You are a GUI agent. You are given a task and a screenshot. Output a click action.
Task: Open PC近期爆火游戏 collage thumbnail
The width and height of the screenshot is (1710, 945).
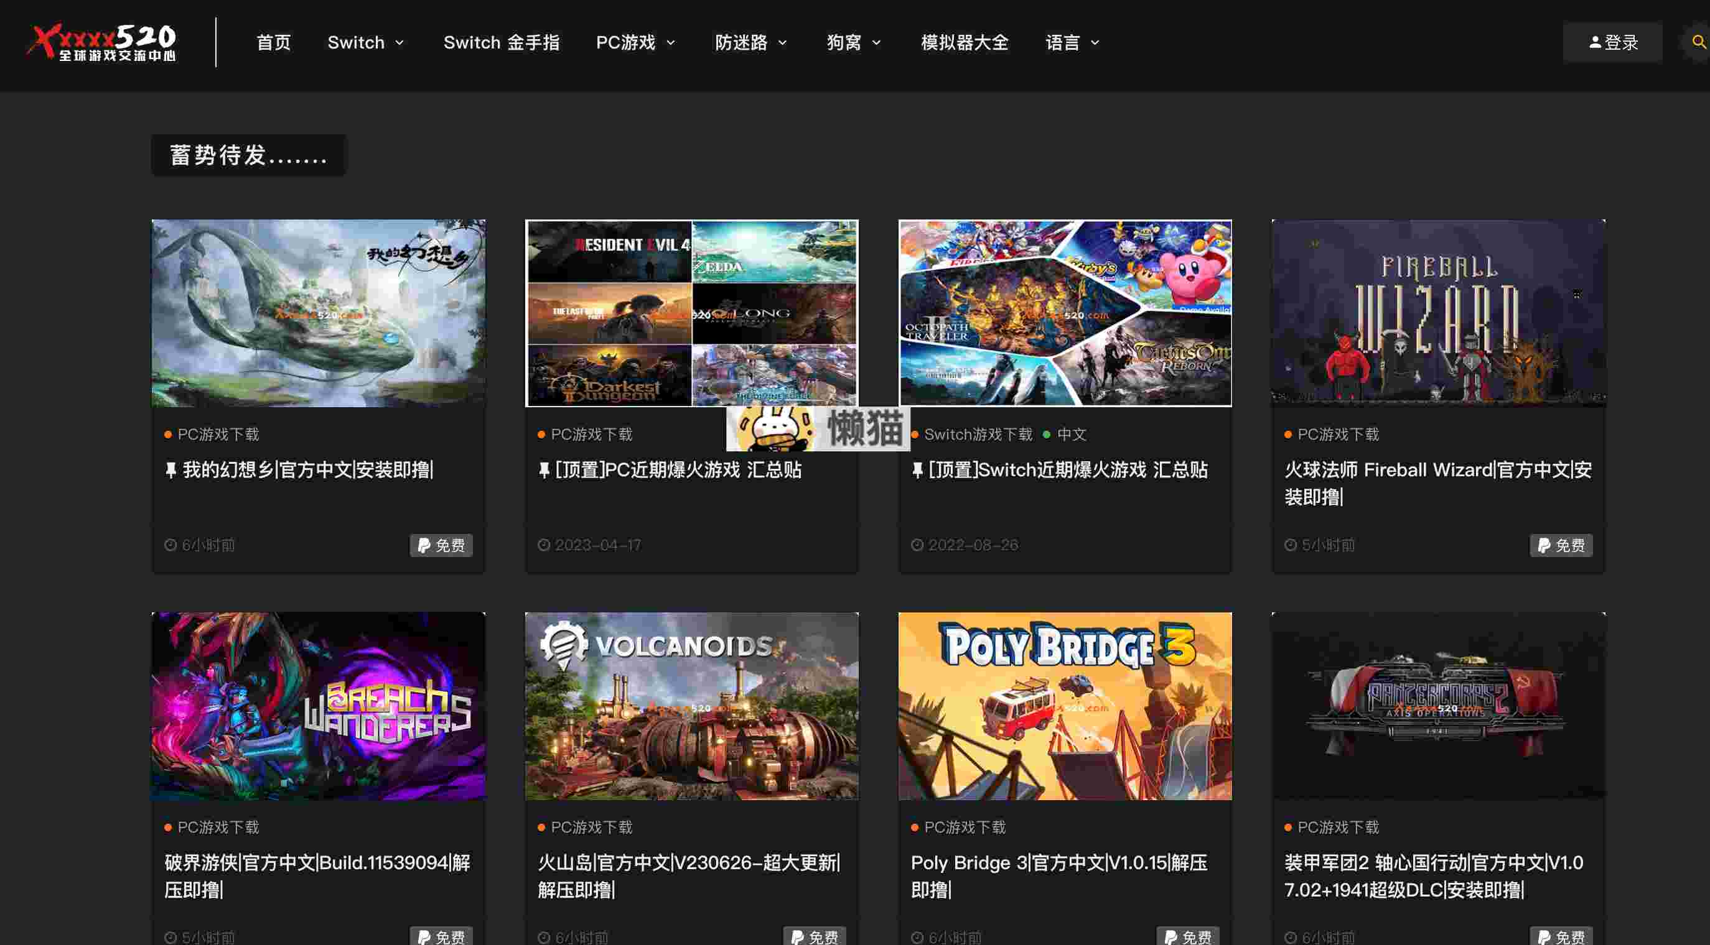pyautogui.click(x=691, y=313)
